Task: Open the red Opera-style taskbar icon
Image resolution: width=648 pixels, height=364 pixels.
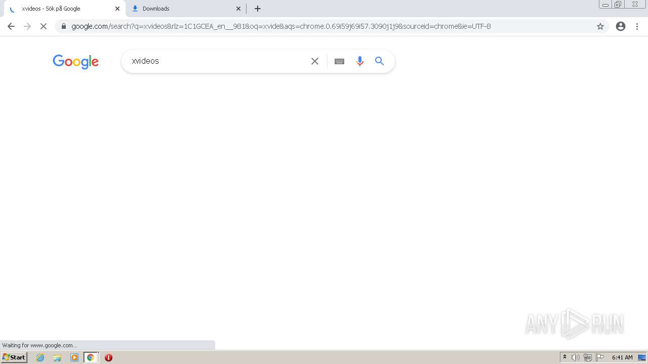Action: coord(108,357)
